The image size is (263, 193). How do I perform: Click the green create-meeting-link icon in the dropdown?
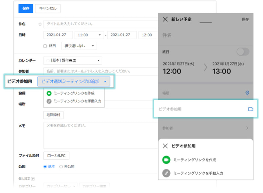coord(49,93)
